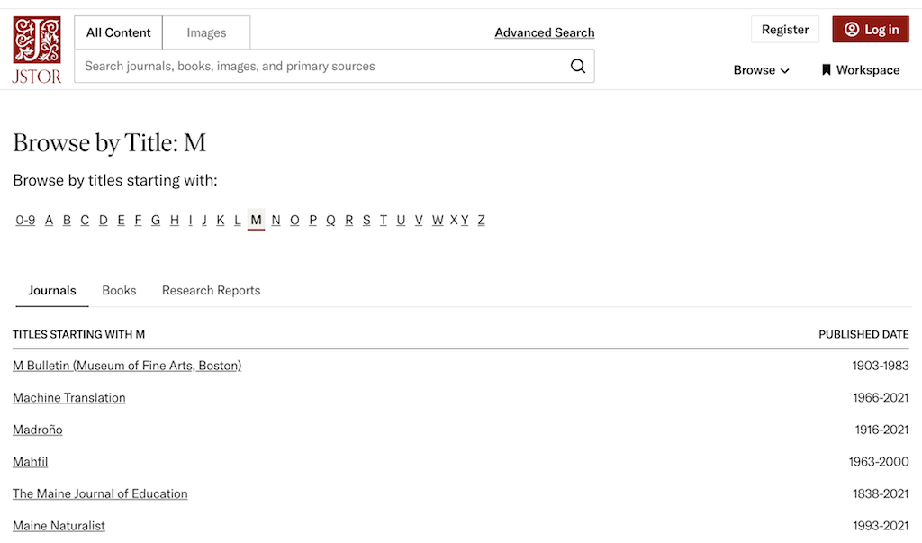Browse titles starting with 0-9

(x=25, y=220)
